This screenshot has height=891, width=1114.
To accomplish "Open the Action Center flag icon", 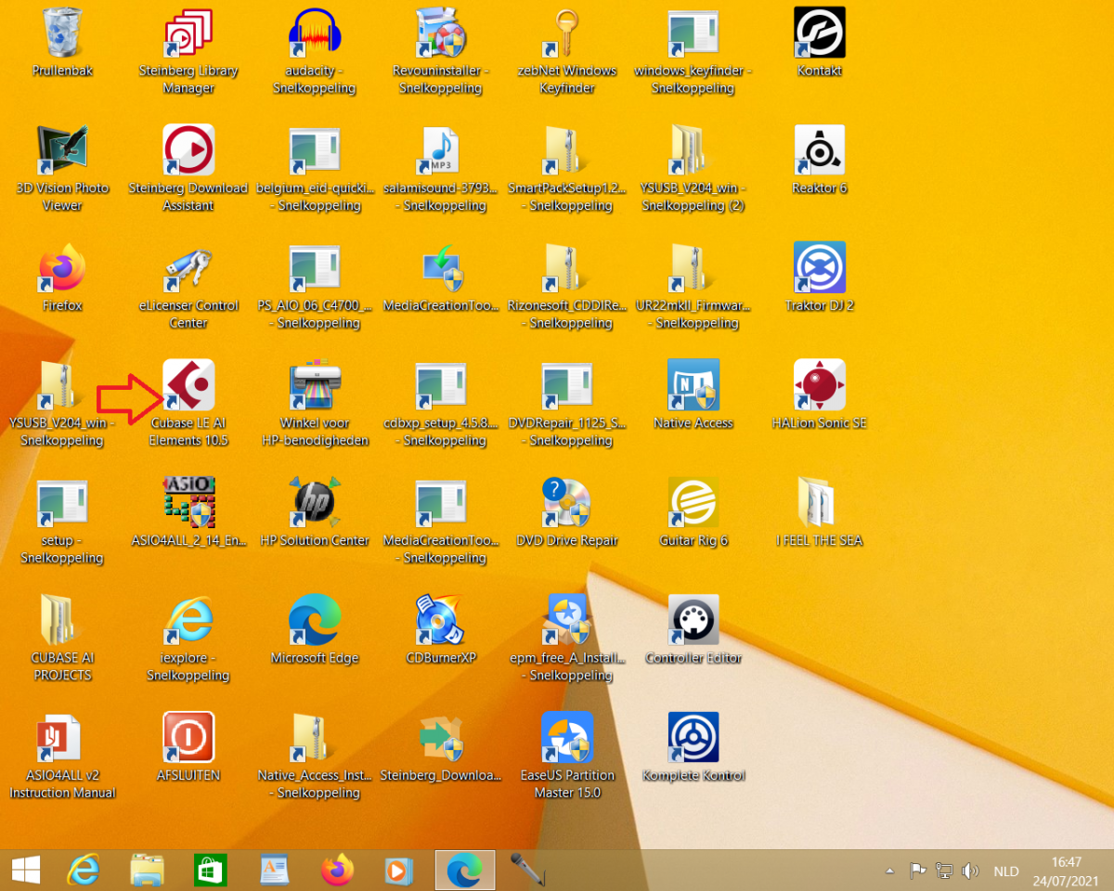I will 917,871.
